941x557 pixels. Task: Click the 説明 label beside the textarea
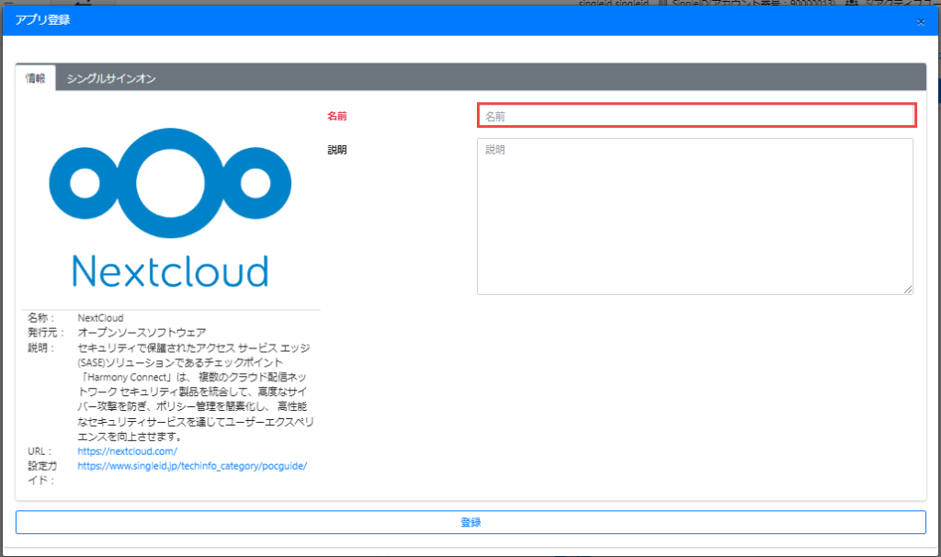pyautogui.click(x=337, y=150)
